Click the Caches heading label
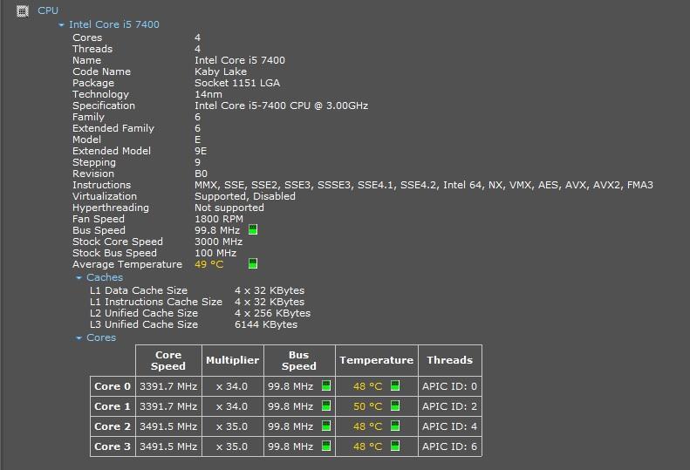 (105, 277)
